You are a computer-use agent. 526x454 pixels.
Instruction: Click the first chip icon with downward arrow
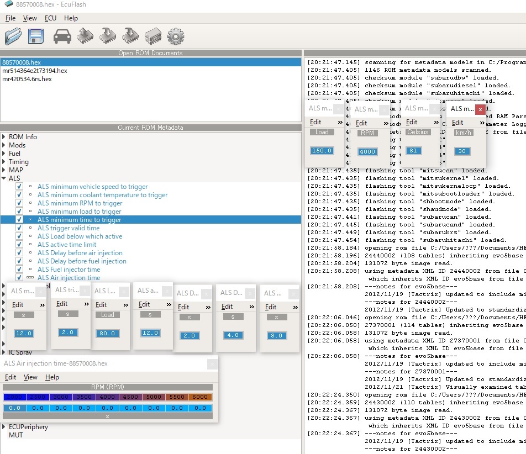[x=108, y=36]
